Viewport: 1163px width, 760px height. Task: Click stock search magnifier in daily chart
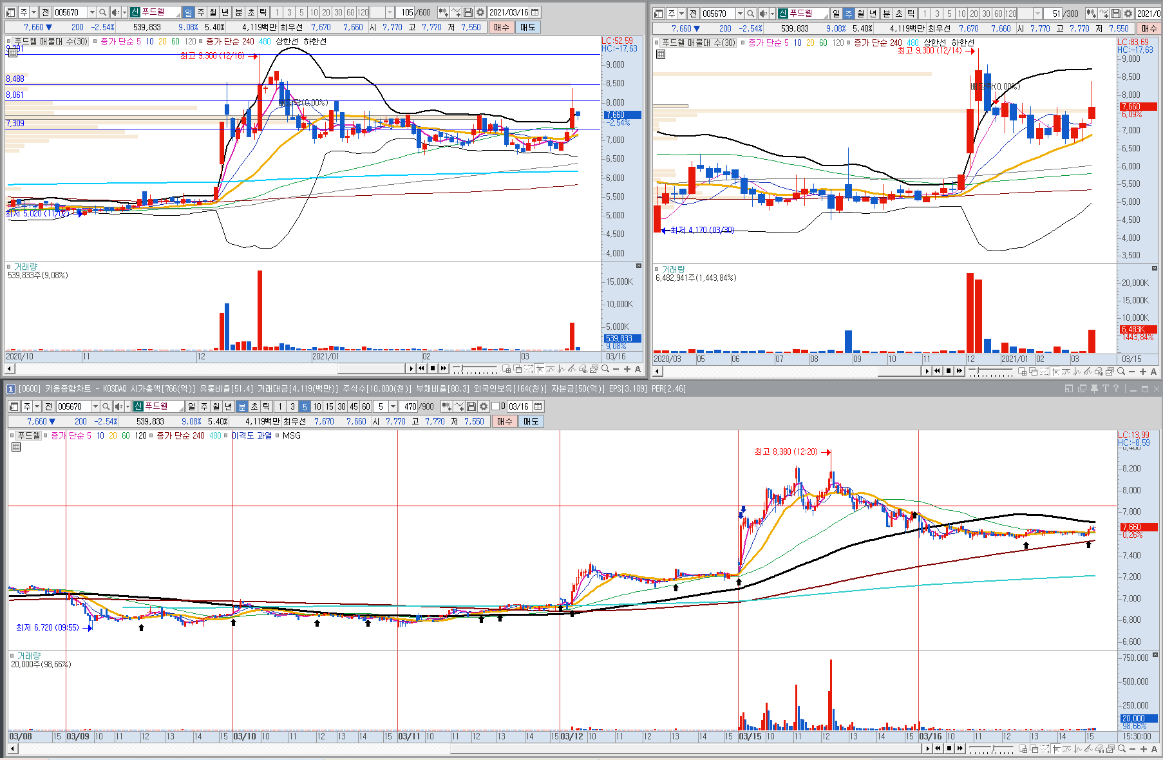pyautogui.click(x=103, y=12)
